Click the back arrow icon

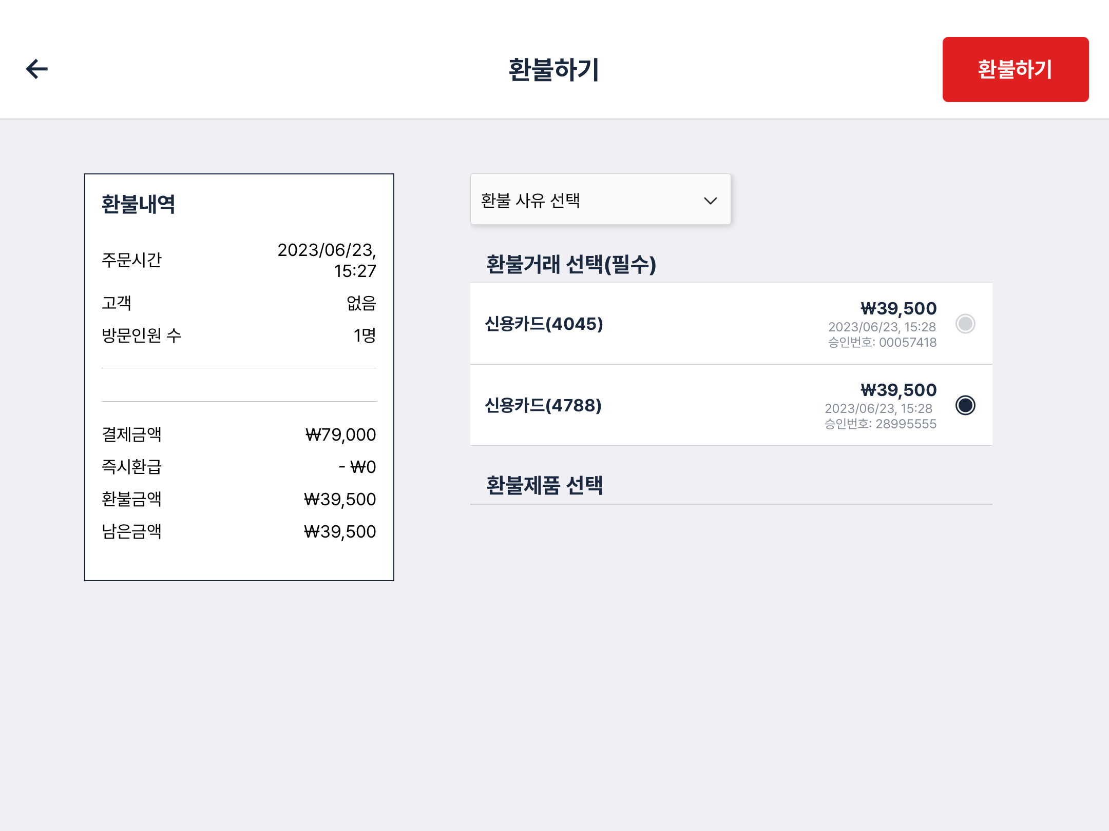tap(37, 69)
